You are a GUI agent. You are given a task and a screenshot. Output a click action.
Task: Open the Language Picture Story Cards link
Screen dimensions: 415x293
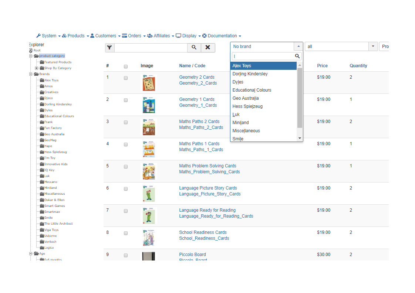pyautogui.click(x=208, y=188)
